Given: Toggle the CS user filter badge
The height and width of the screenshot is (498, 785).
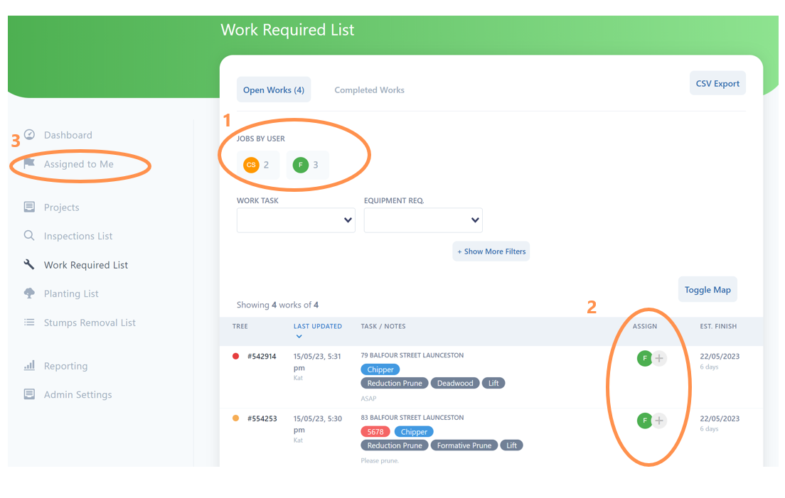Looking at the screenshot, I should pyautogui.click(x=257, y=164).
